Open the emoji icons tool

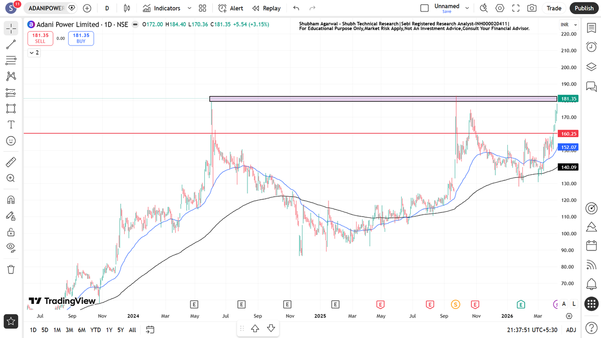[x=11, y=141]
